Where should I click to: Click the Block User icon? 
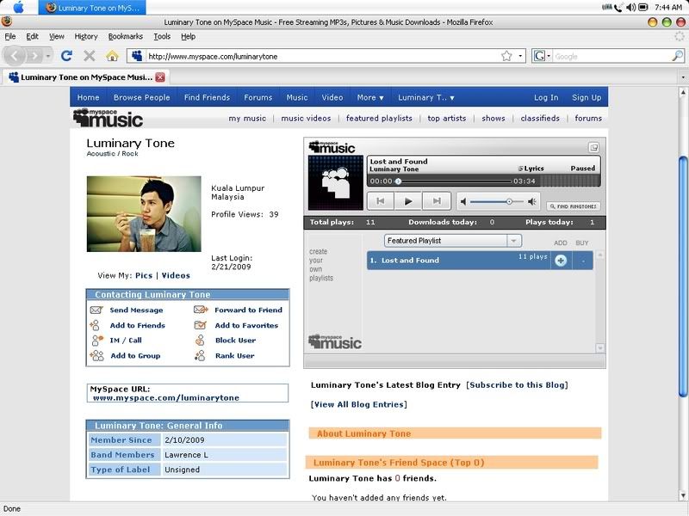click(200, 340)
